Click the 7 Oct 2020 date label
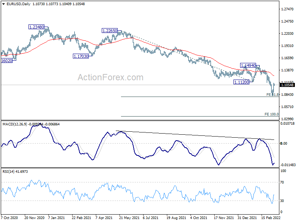This screenshot has width=296, height=222. (10, 218)
